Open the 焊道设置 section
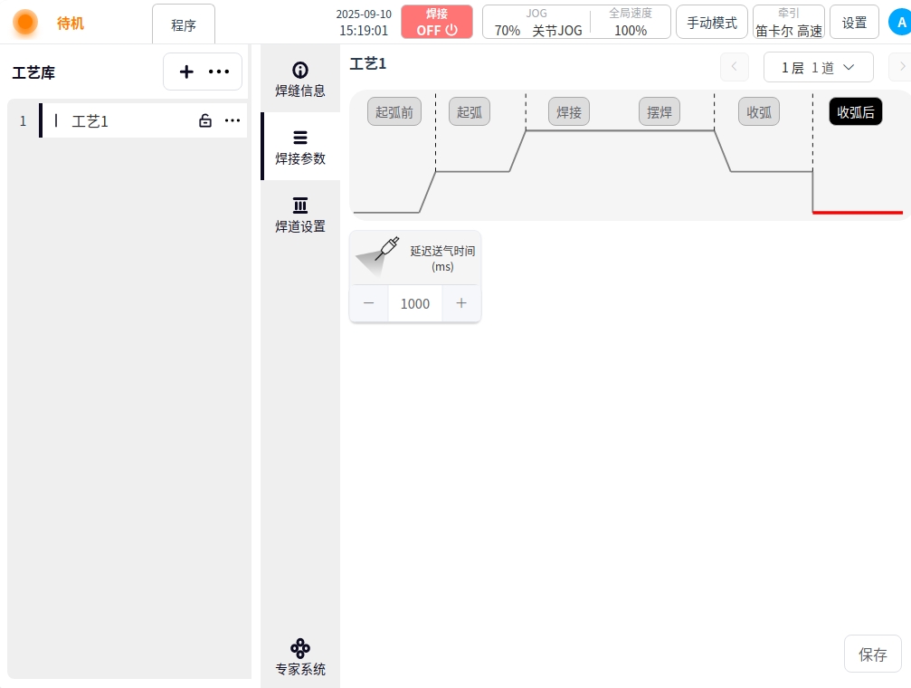 [300, 215]
